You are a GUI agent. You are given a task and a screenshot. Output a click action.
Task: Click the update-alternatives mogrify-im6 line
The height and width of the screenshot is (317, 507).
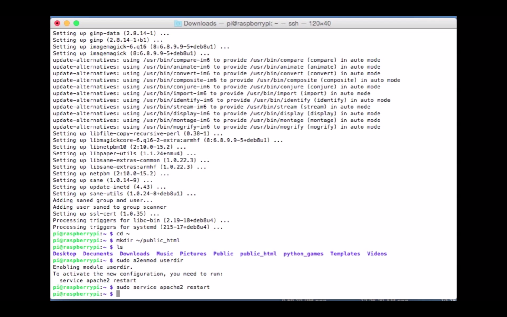point(217,127)
